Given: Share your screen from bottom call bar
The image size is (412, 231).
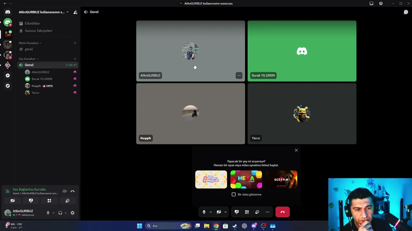Looking at the screenshot, I should click(x=237, y=212).
